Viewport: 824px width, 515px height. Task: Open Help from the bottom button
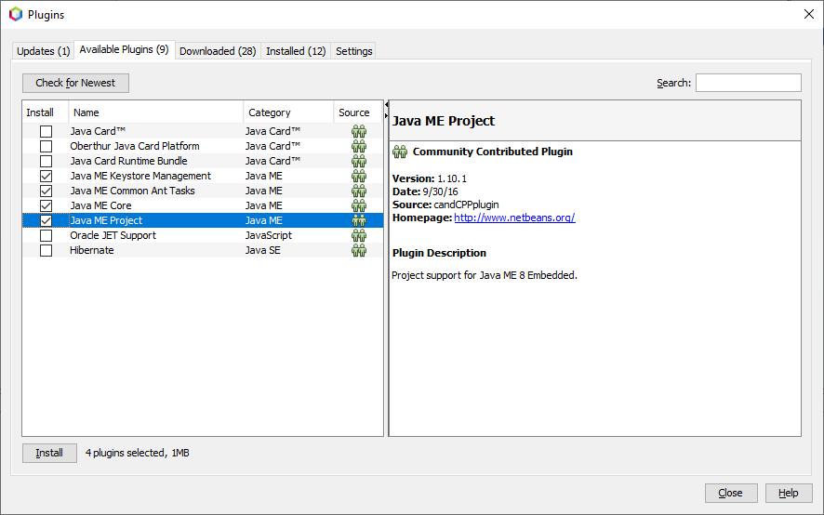(789, 493)
